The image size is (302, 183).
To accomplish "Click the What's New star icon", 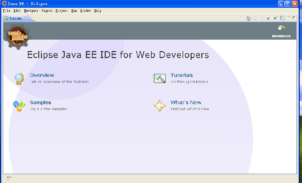I will [160, 106].
